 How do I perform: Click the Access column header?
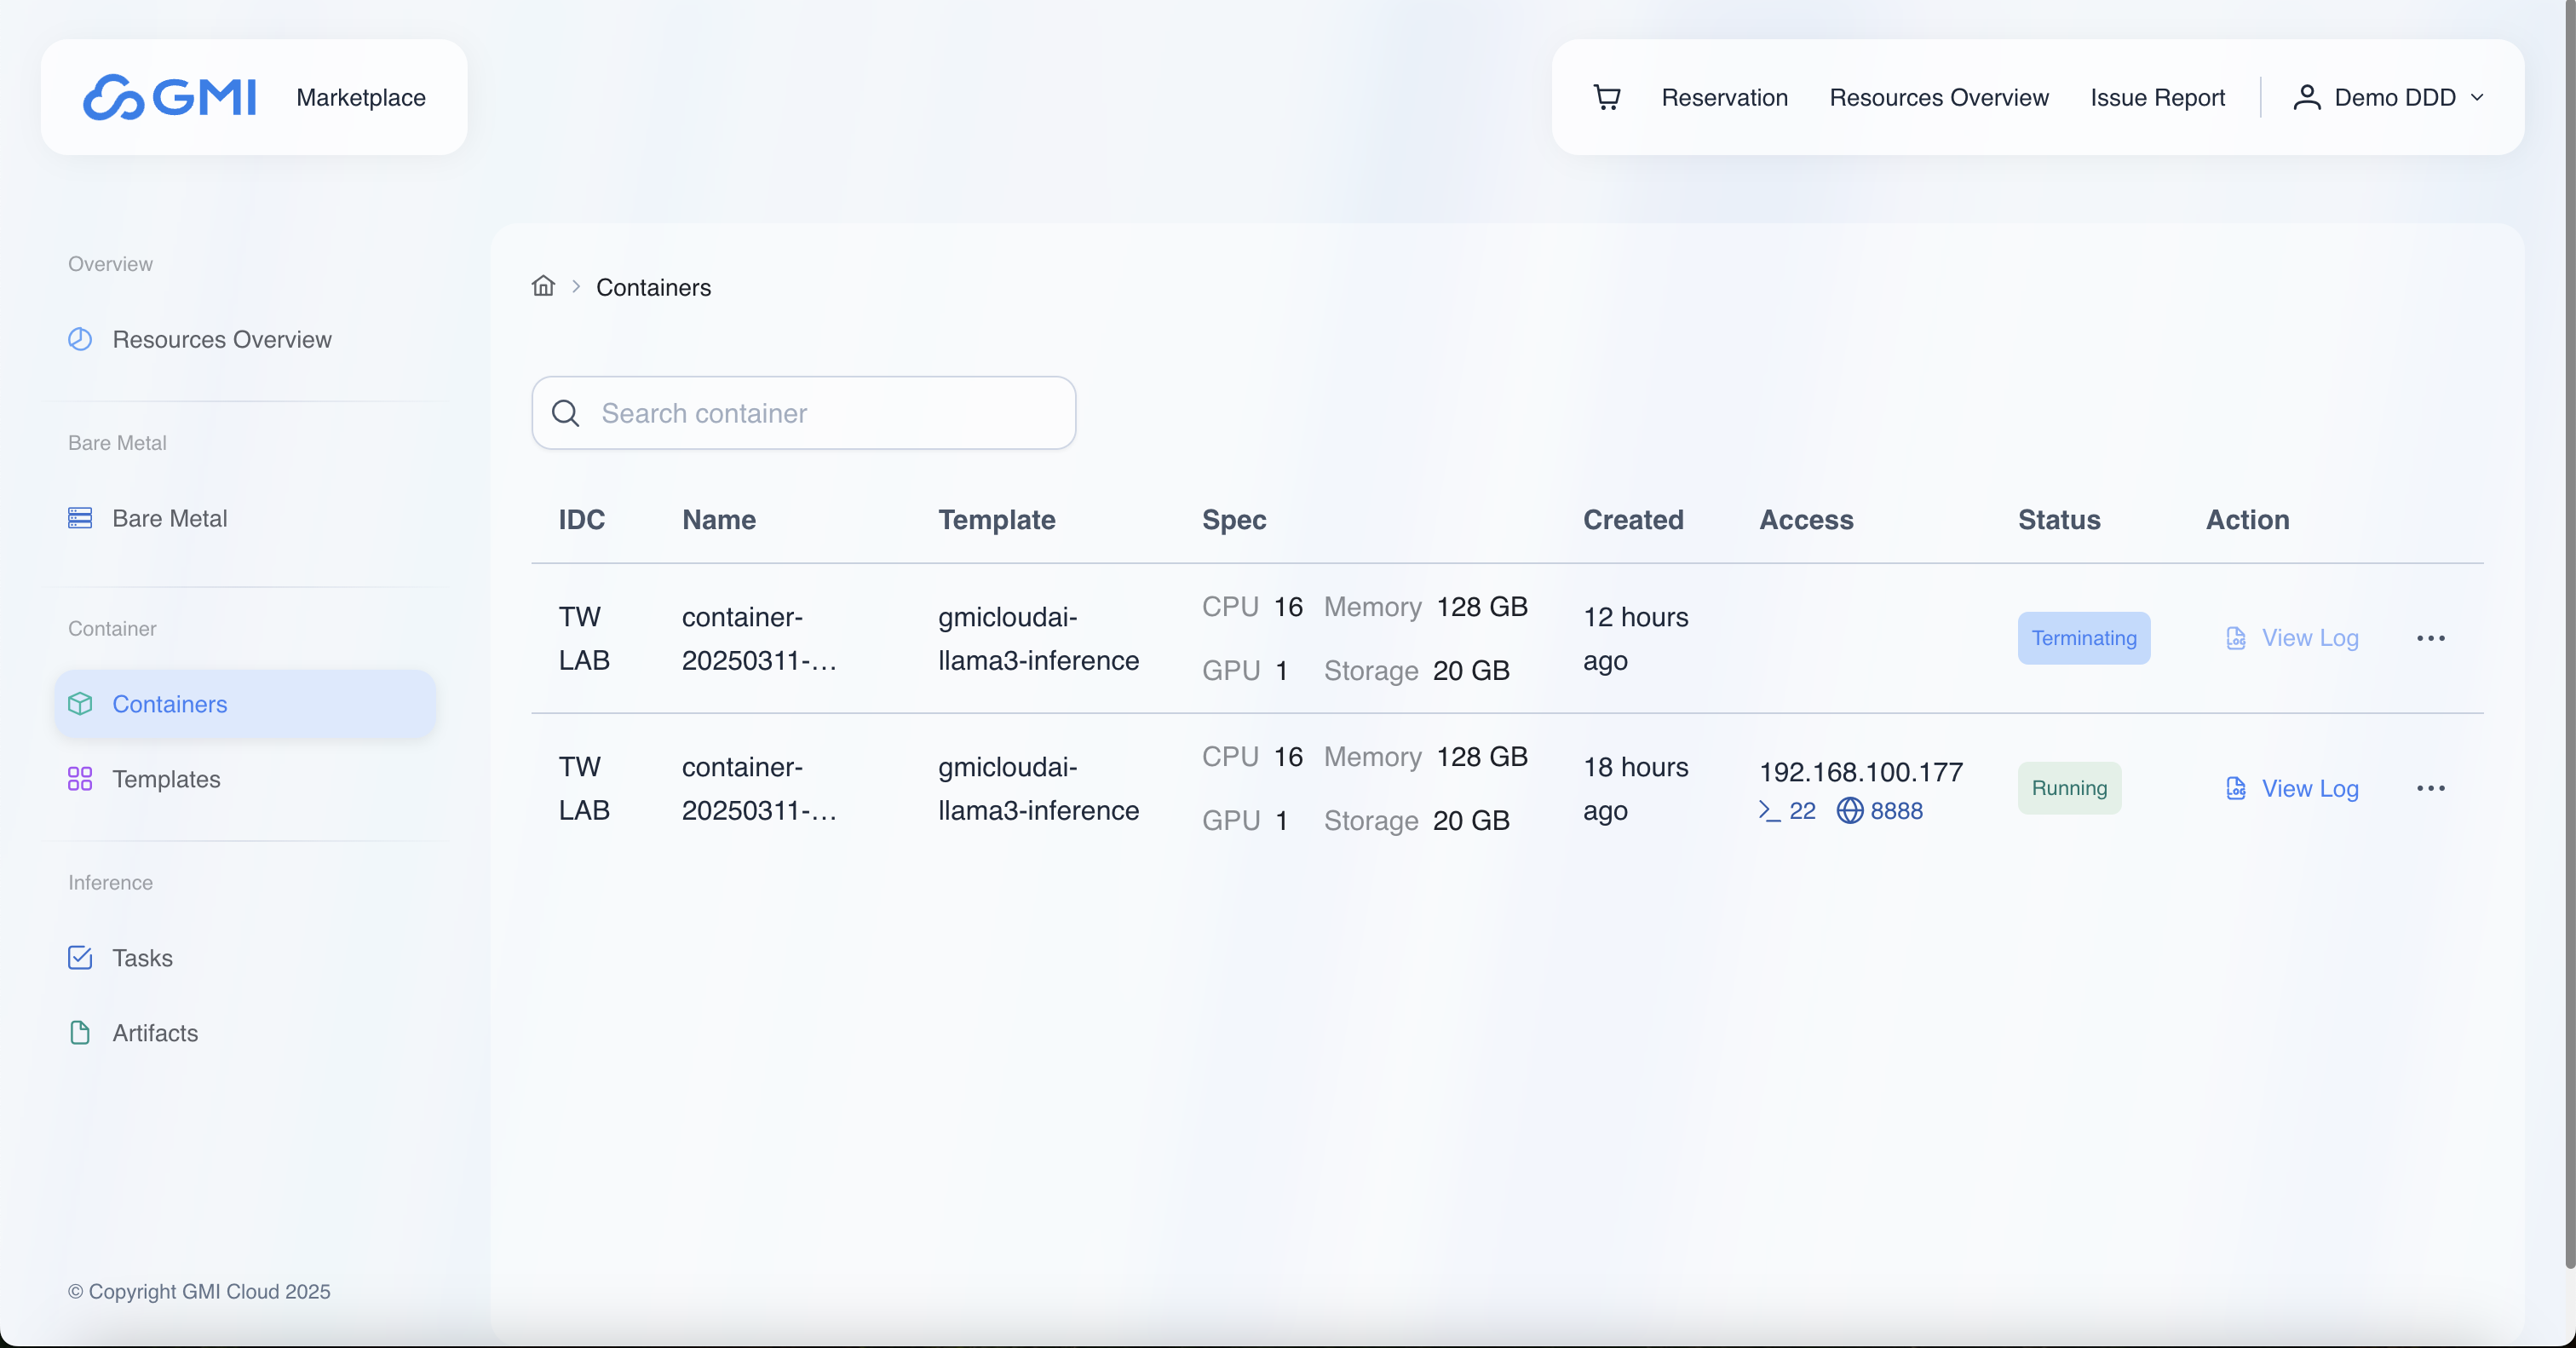[x=1806, y=520]
